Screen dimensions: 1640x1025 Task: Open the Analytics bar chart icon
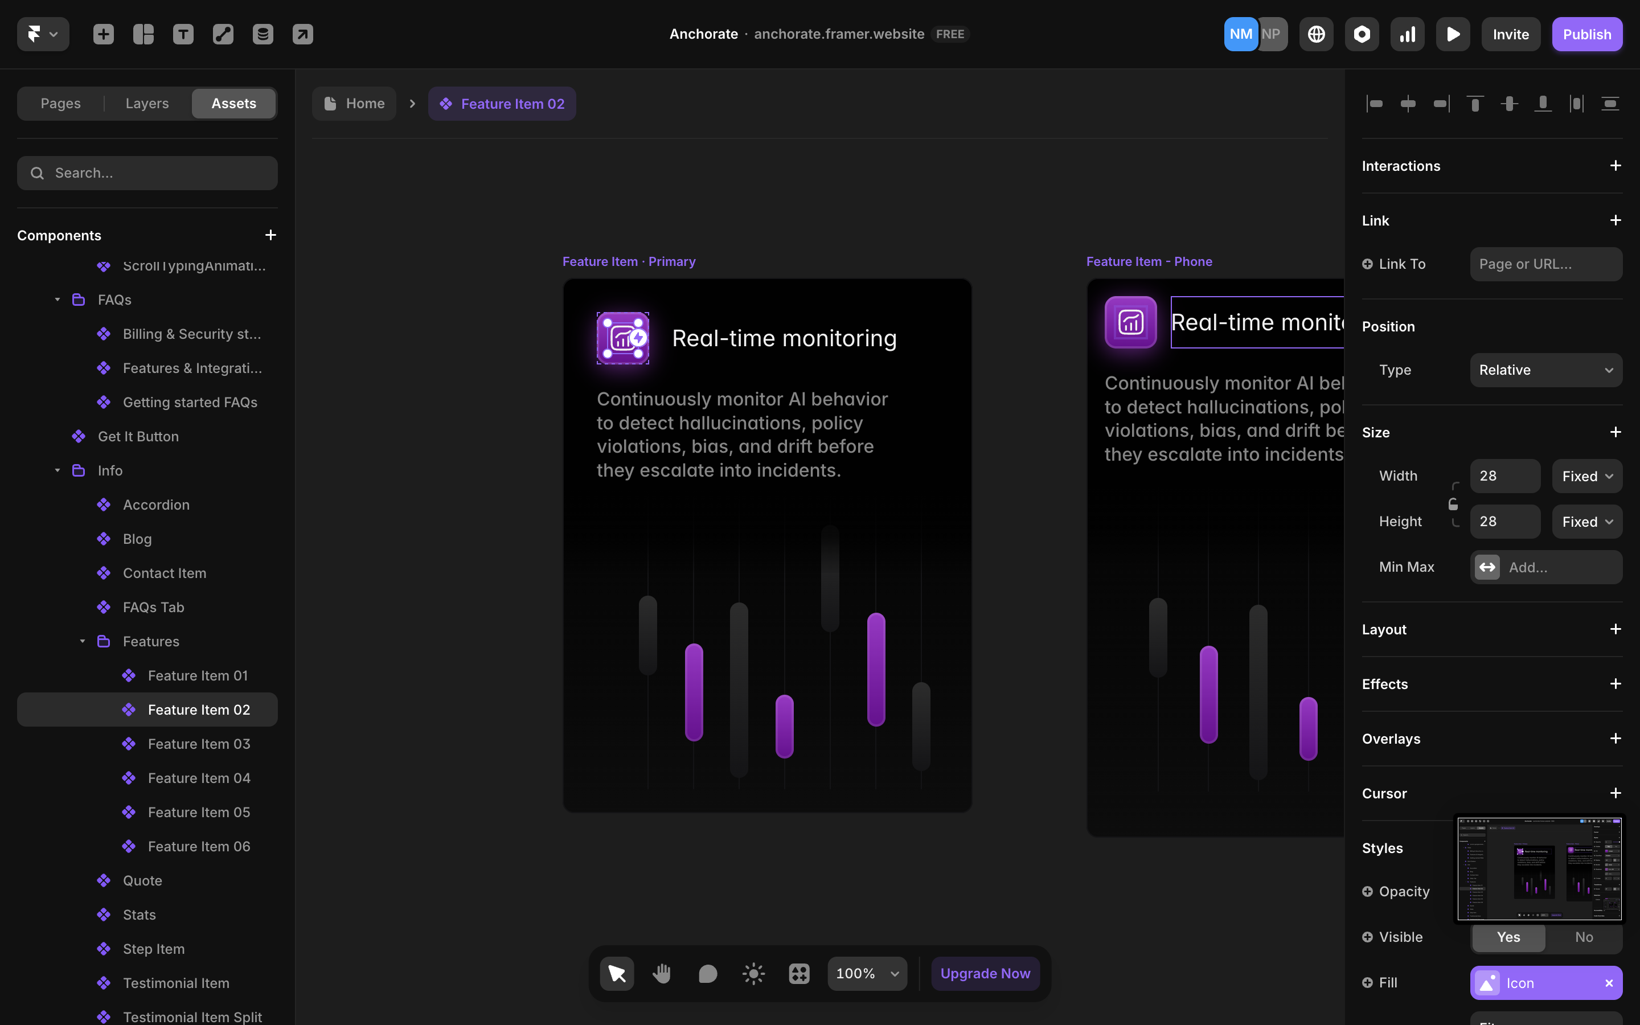[1407, 34]
